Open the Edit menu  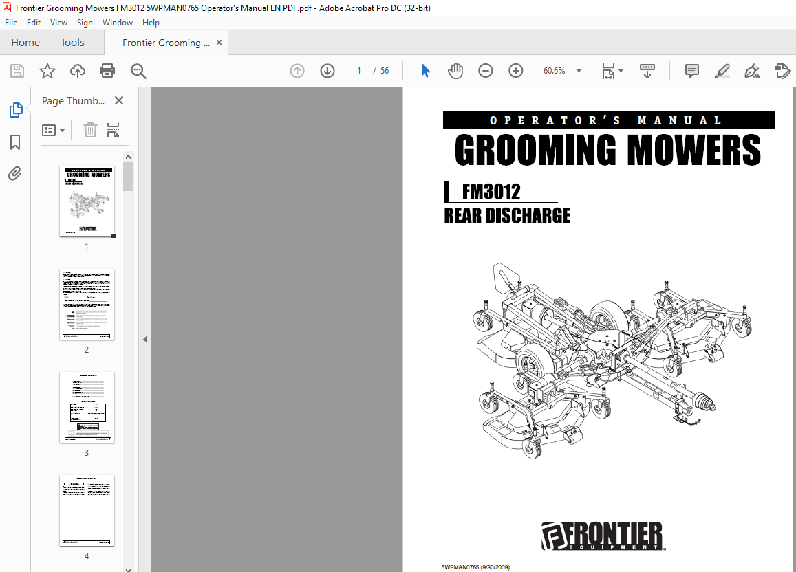click(x=34, y=22)
